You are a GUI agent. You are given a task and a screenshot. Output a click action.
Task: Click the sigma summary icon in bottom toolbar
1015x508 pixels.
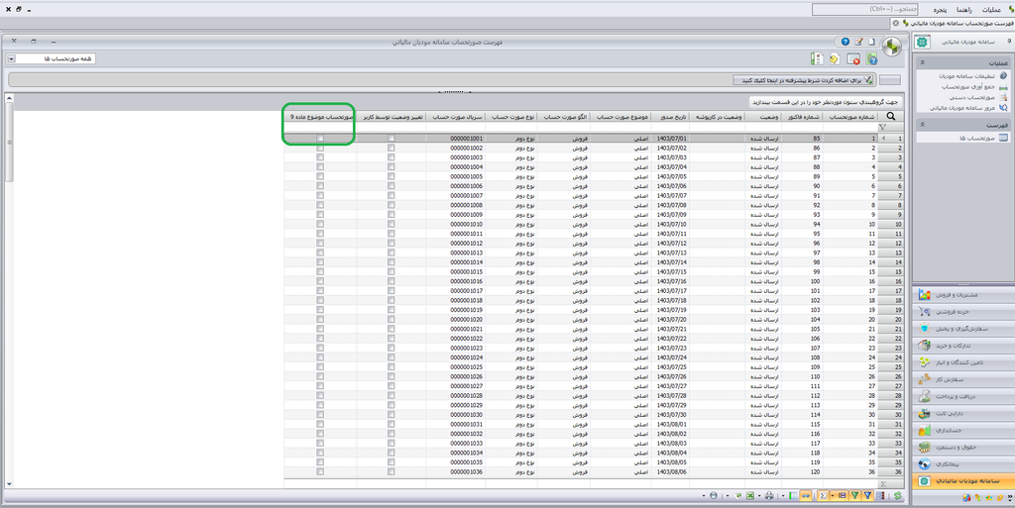coord(823,496)
